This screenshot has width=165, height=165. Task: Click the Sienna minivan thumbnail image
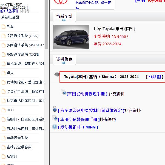coord(71,37)
